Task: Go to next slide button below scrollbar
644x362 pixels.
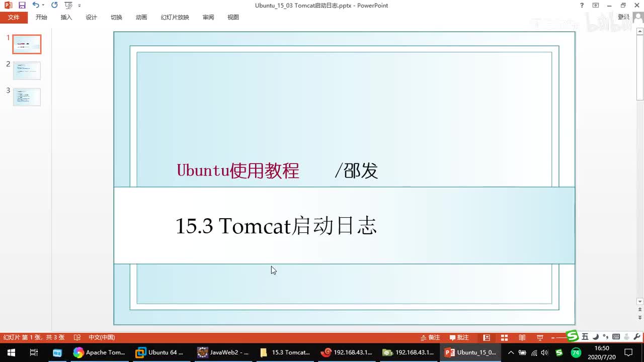Action: coord(640,318)
